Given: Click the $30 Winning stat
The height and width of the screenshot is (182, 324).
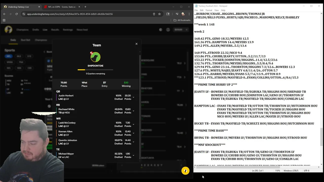Looking at the screenshot, I should [x=126, y=84].
